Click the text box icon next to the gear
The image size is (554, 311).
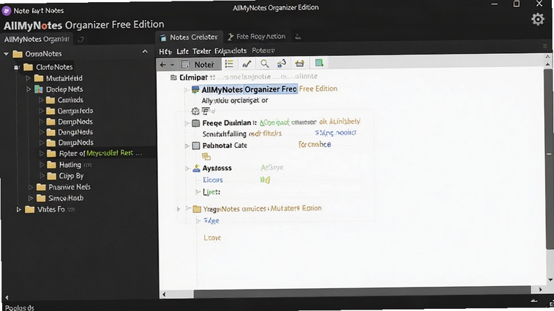[206, 111]
